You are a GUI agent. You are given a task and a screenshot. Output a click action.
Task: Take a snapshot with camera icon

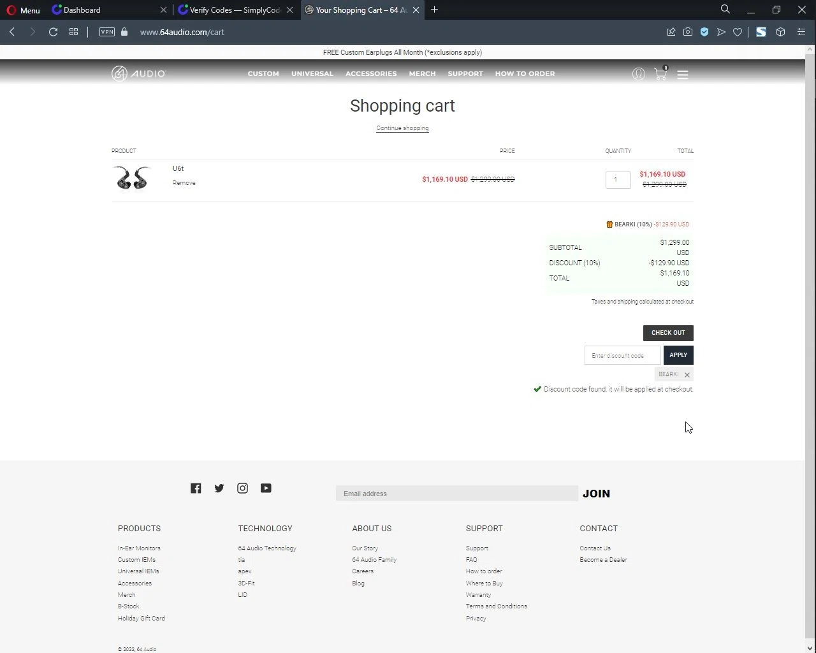pyautogui.click(x=688, y=32)
